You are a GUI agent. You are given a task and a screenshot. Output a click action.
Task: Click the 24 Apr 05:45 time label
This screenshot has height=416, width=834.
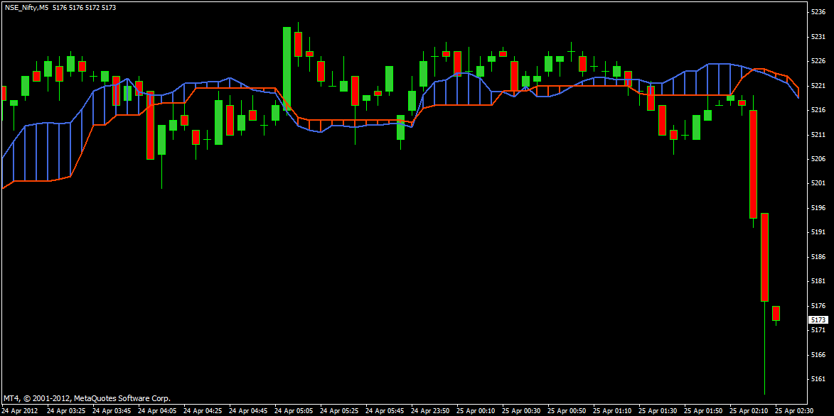385,411
